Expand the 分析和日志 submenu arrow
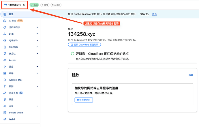This screenshot has width=199, height=127. pyautogui.click(x=37, y=27)
